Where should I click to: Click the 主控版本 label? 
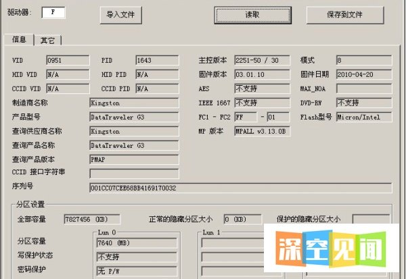pyautogui.click(x=212, y=60)
